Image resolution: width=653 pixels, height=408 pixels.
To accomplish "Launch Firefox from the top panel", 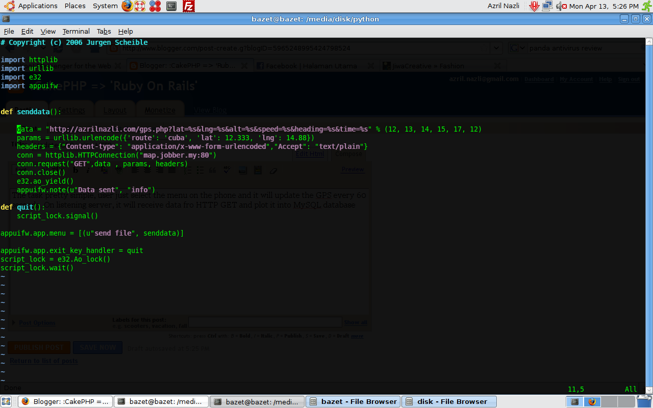I will coord(128,6).
